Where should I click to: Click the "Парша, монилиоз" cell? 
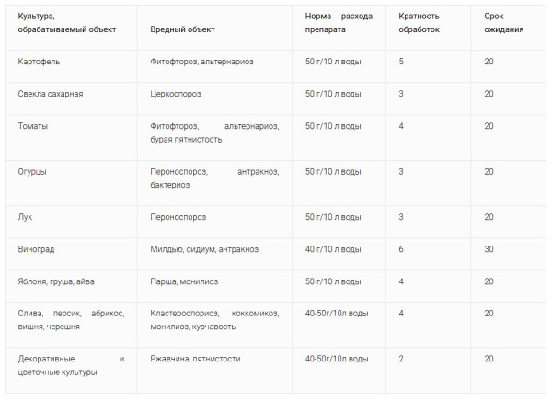click(185, 281)
